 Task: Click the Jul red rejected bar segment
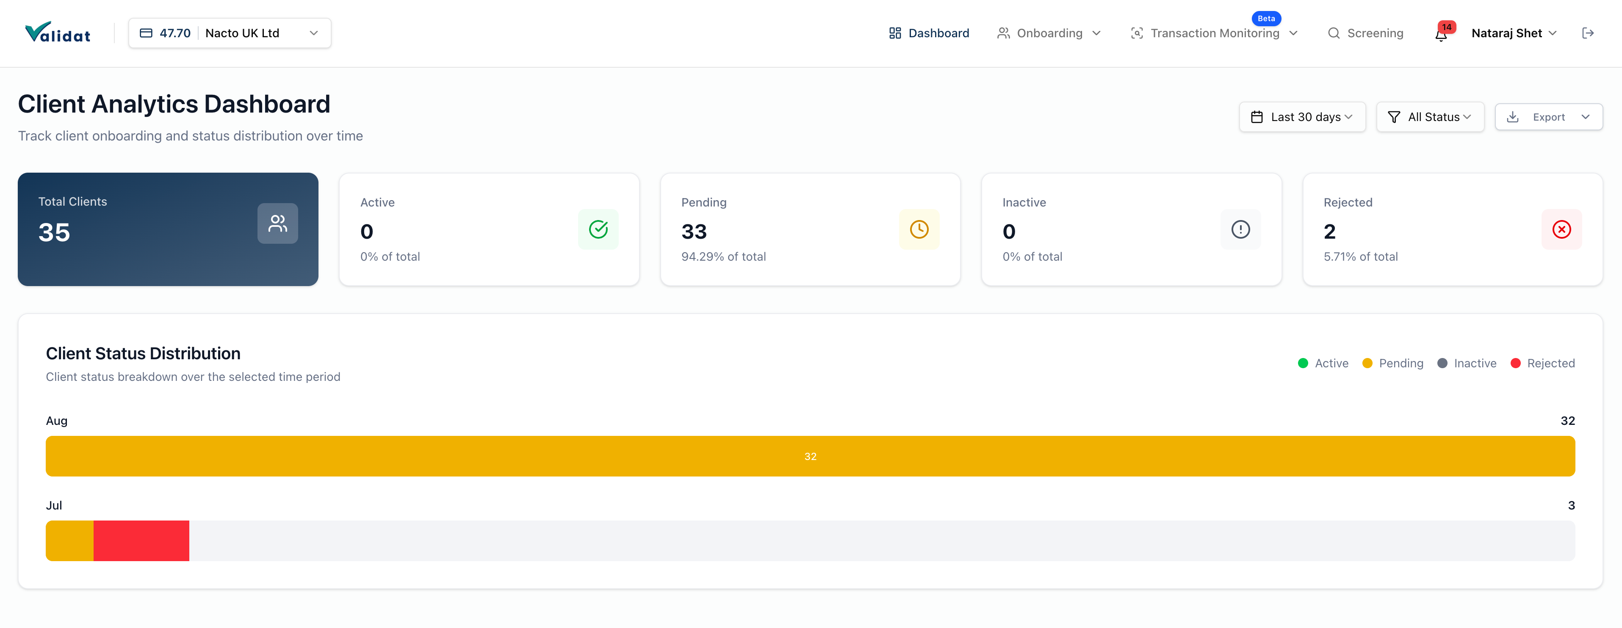click(x=142, y=540)
